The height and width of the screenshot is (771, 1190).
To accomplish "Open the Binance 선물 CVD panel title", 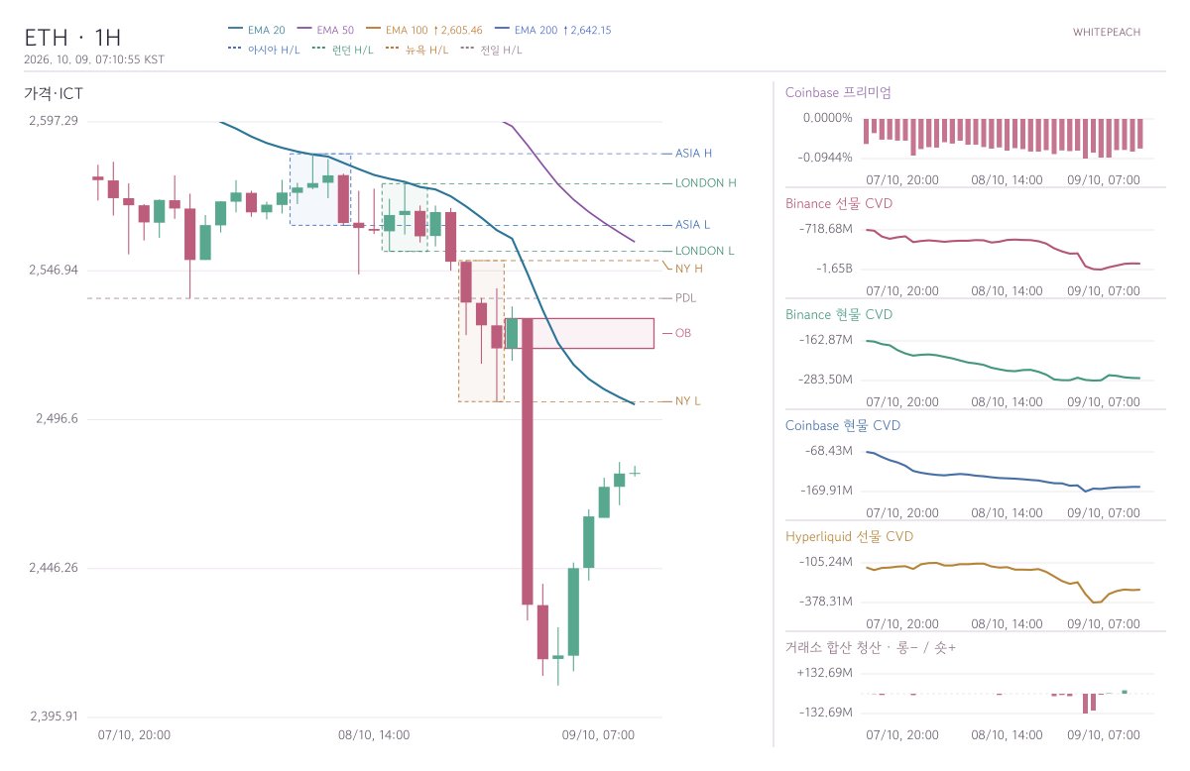I will coord(838,203).
